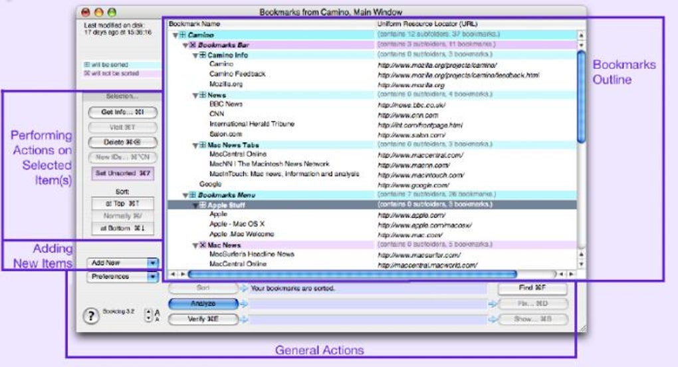Collapse the Mac News disclosure triangle
The image size is (678, 367).
click(x=195, y=245)
